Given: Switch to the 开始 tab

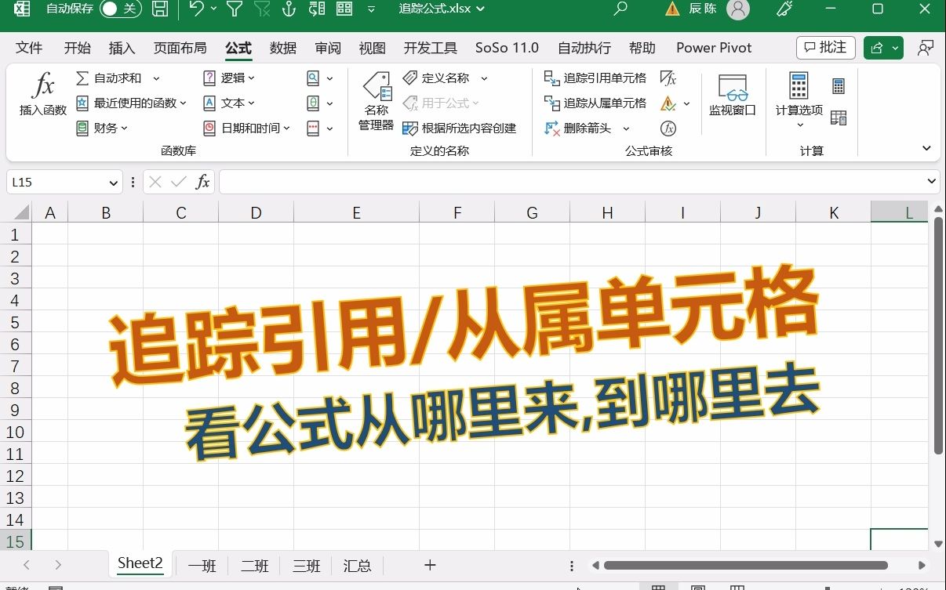Looking at the screenshot, I should coord(77,48).
